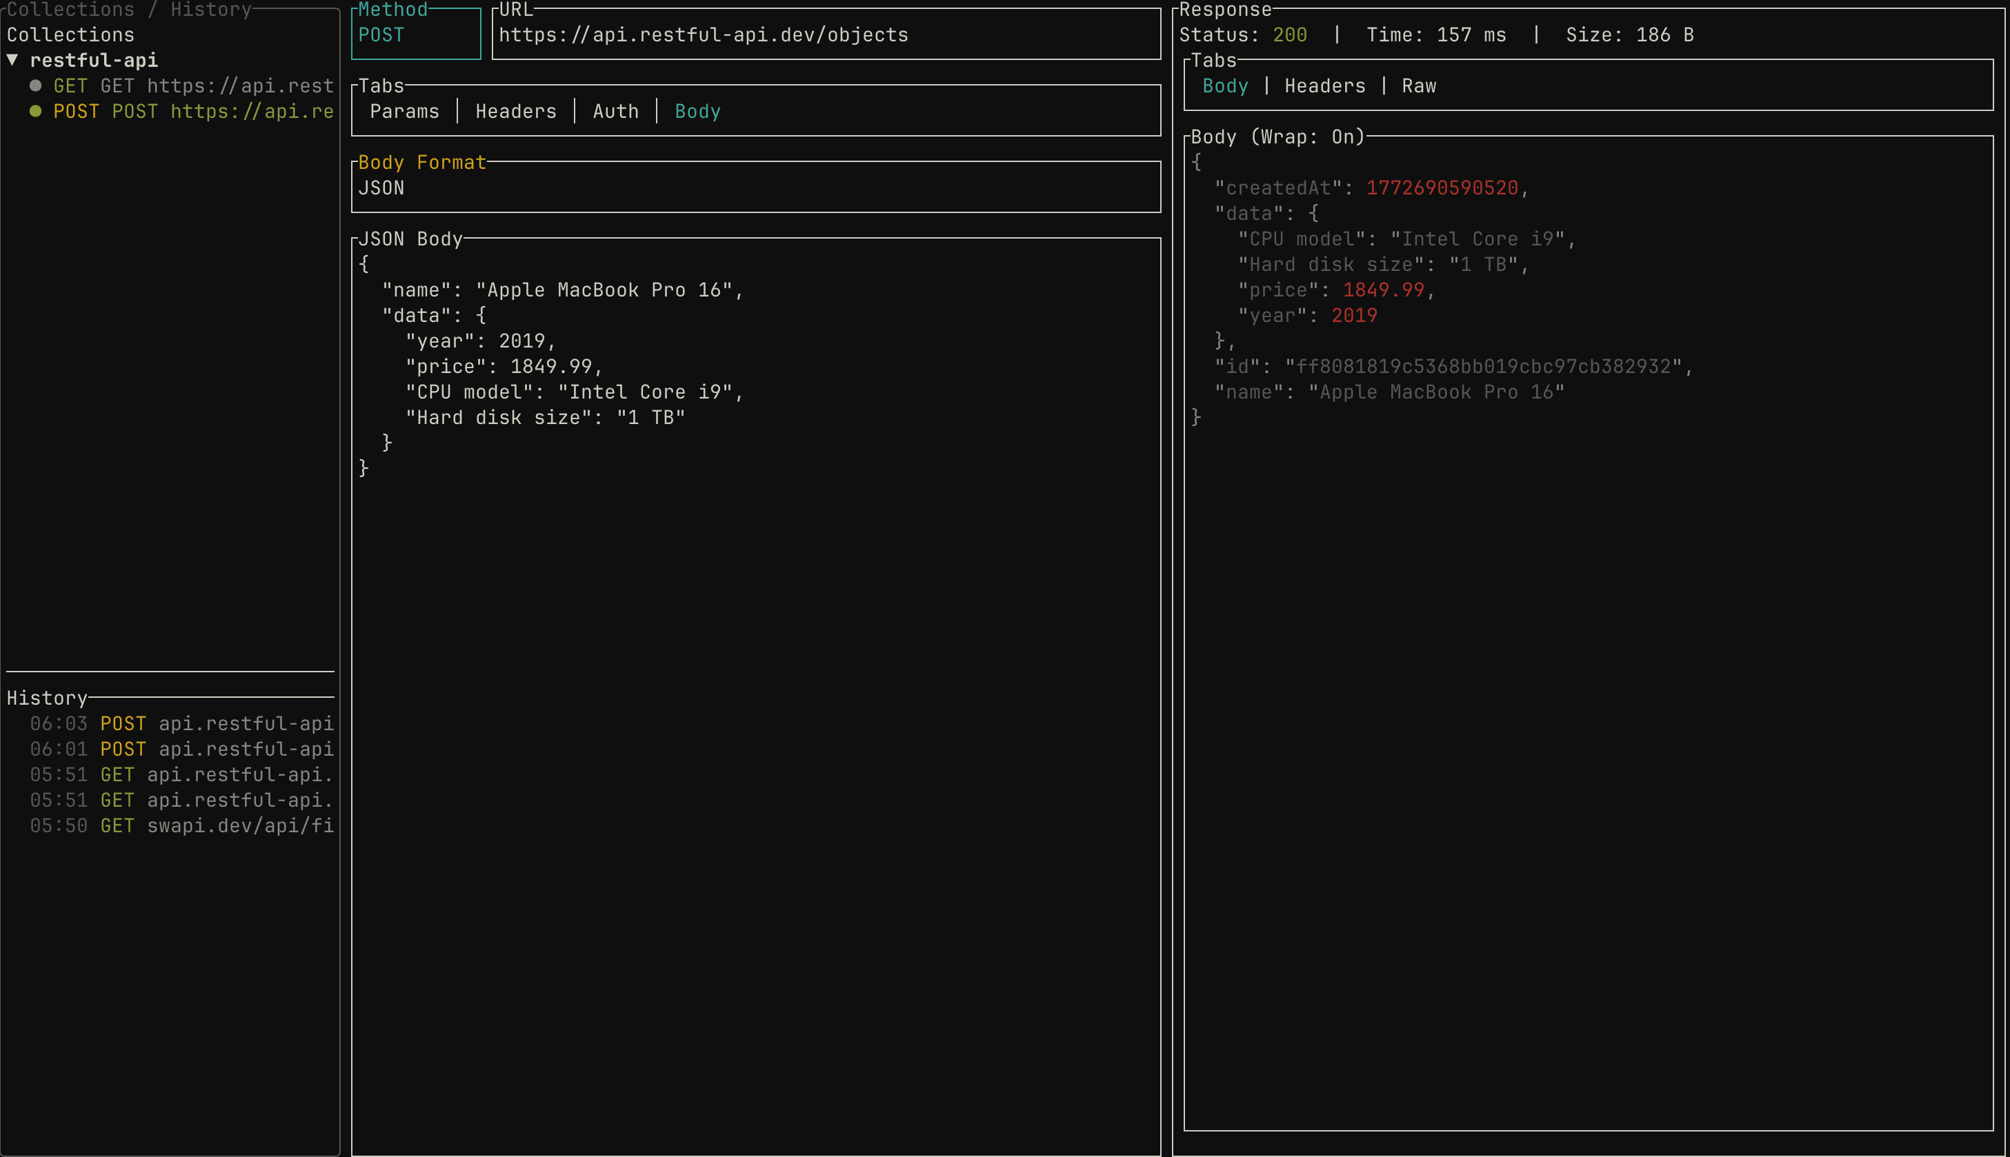
Task: Select the response Body tab
Action: coord(1225,85)
